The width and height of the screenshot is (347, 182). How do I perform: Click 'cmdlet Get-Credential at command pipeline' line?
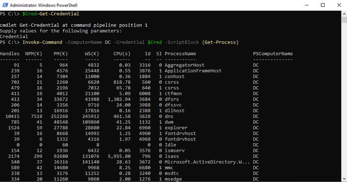(x=74, y=25)
